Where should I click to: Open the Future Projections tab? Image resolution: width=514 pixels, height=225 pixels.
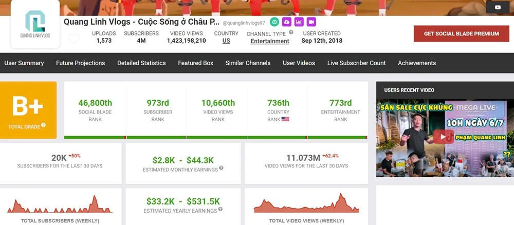80,63
